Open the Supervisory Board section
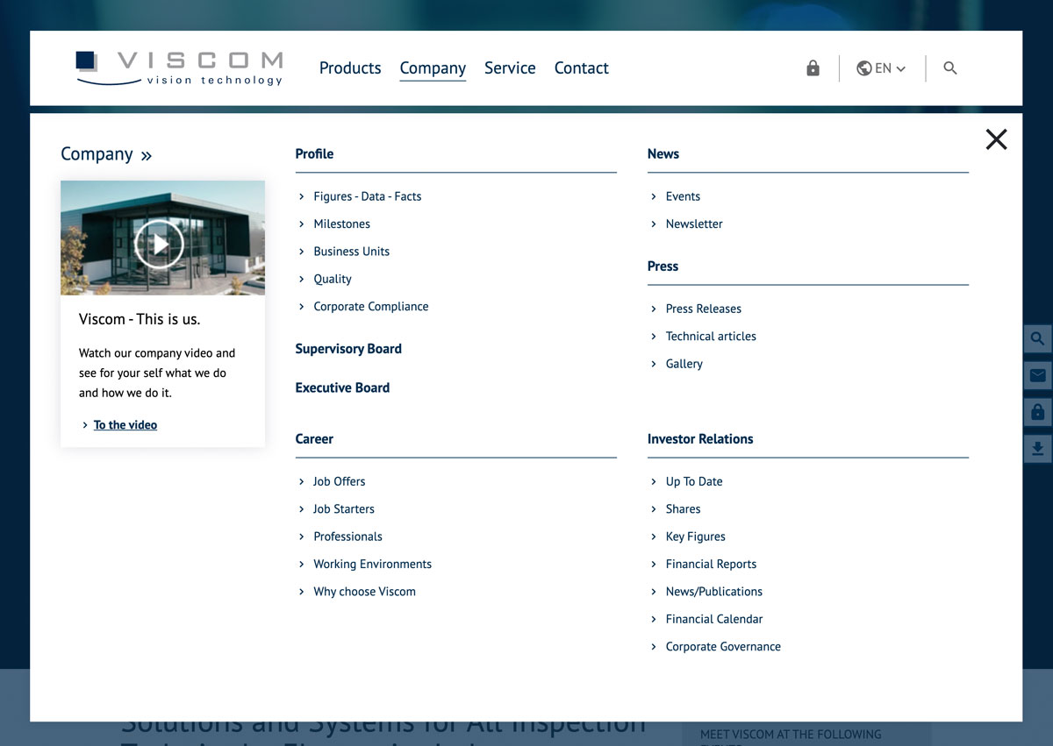The image size is (1053, 746). click(x=348, y=349)
